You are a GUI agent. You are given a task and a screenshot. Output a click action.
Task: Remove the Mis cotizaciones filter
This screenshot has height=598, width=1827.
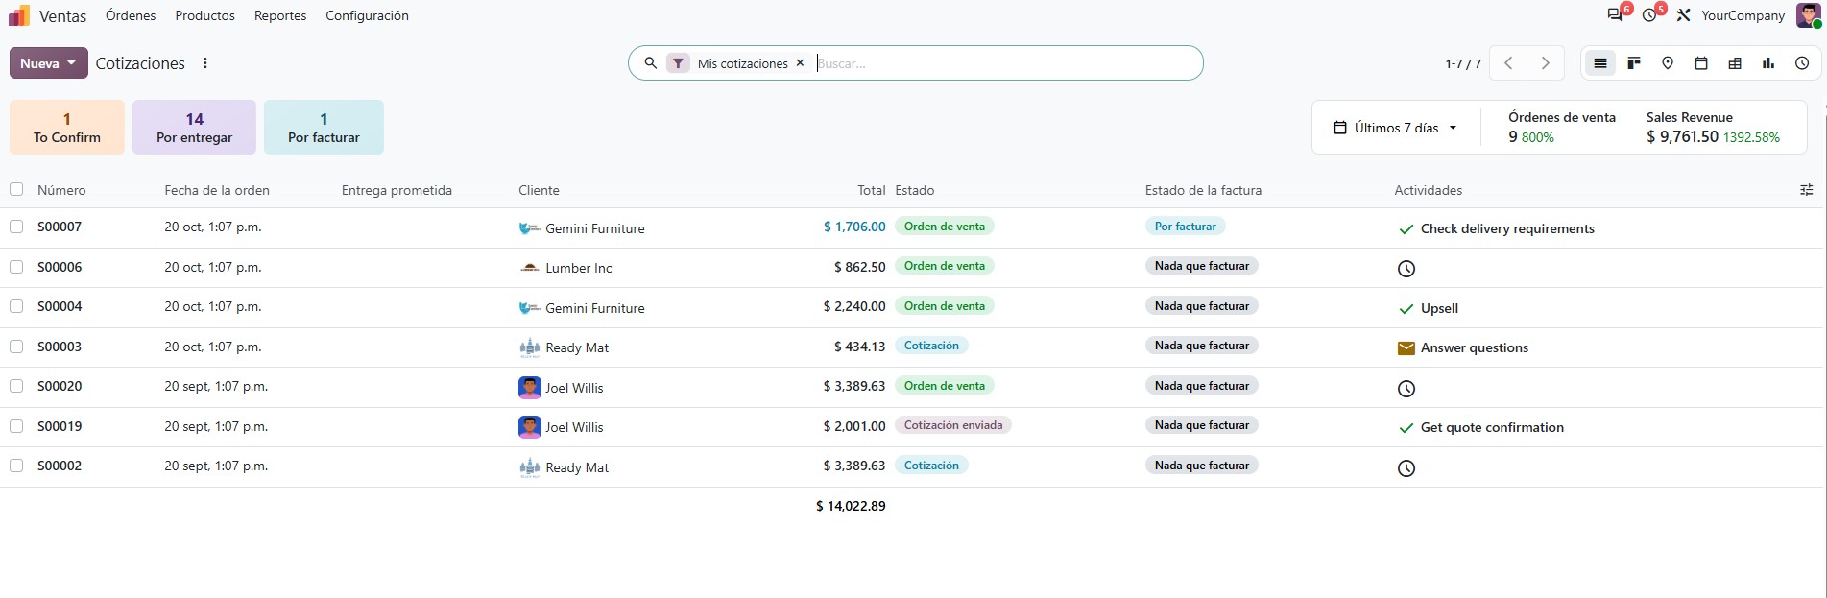click(x=800, y=63)
